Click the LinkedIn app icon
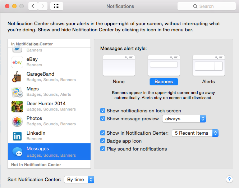239x188 pixels. pyautogui.click(x=17, y=136)
